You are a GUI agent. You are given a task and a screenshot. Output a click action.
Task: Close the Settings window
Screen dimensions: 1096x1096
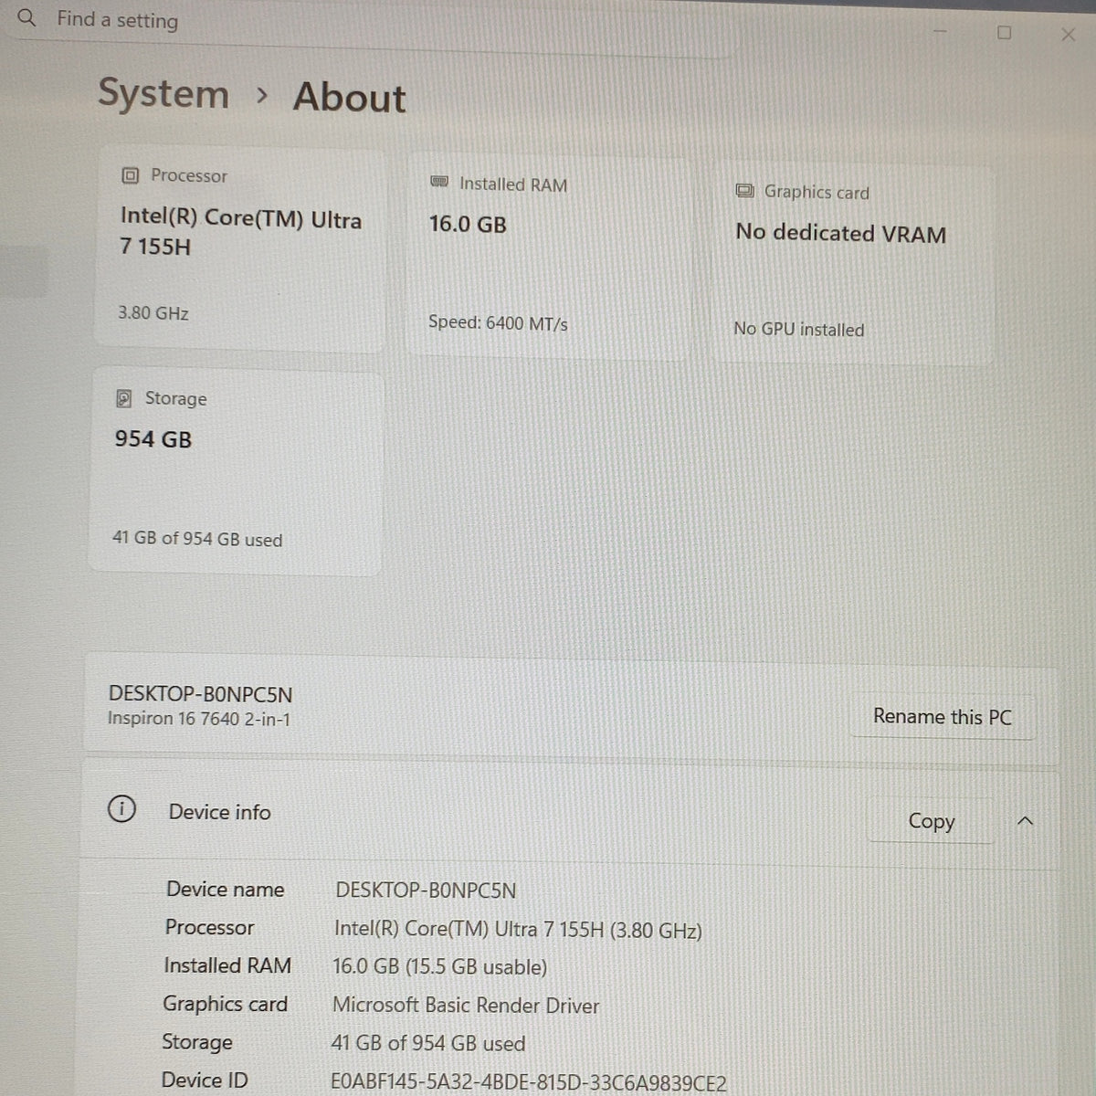pos(1068,35)
